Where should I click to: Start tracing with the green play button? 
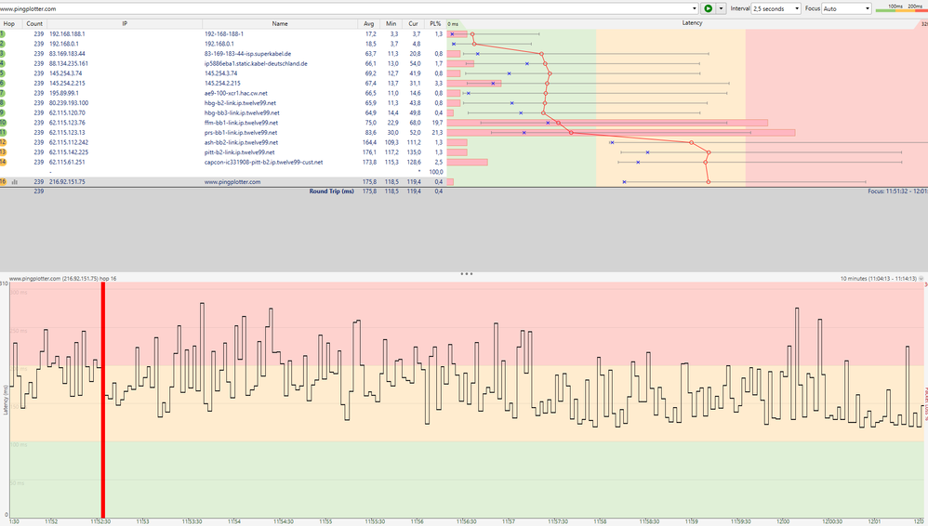708,8
